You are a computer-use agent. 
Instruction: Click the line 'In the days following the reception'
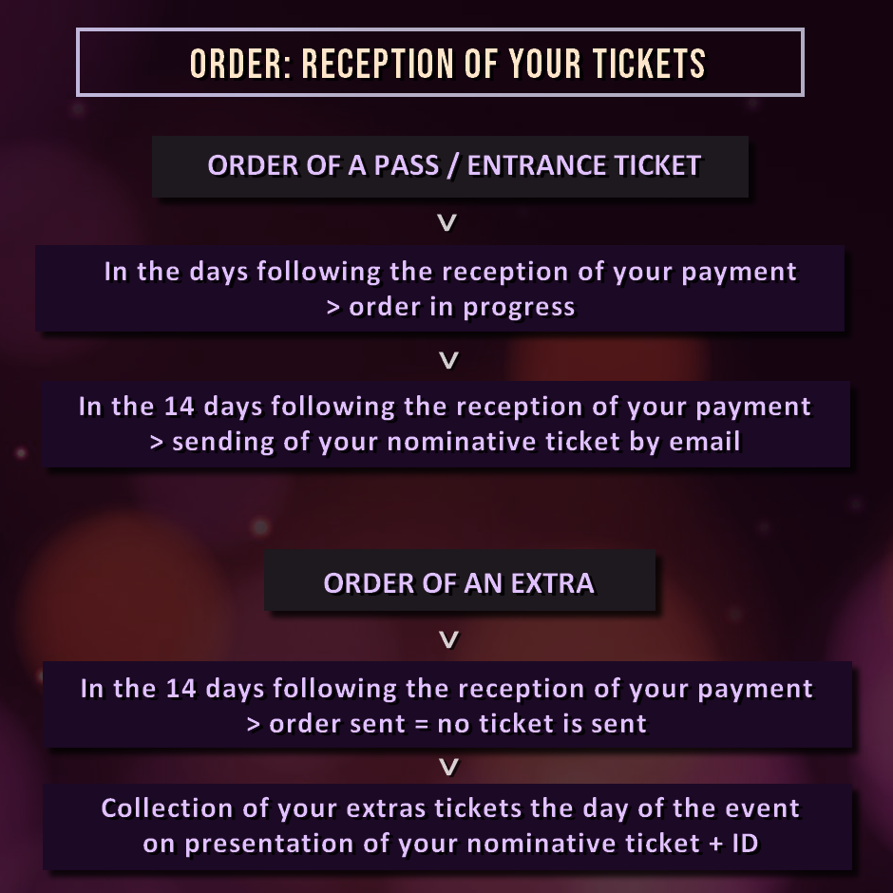click(x=450, y=272)
